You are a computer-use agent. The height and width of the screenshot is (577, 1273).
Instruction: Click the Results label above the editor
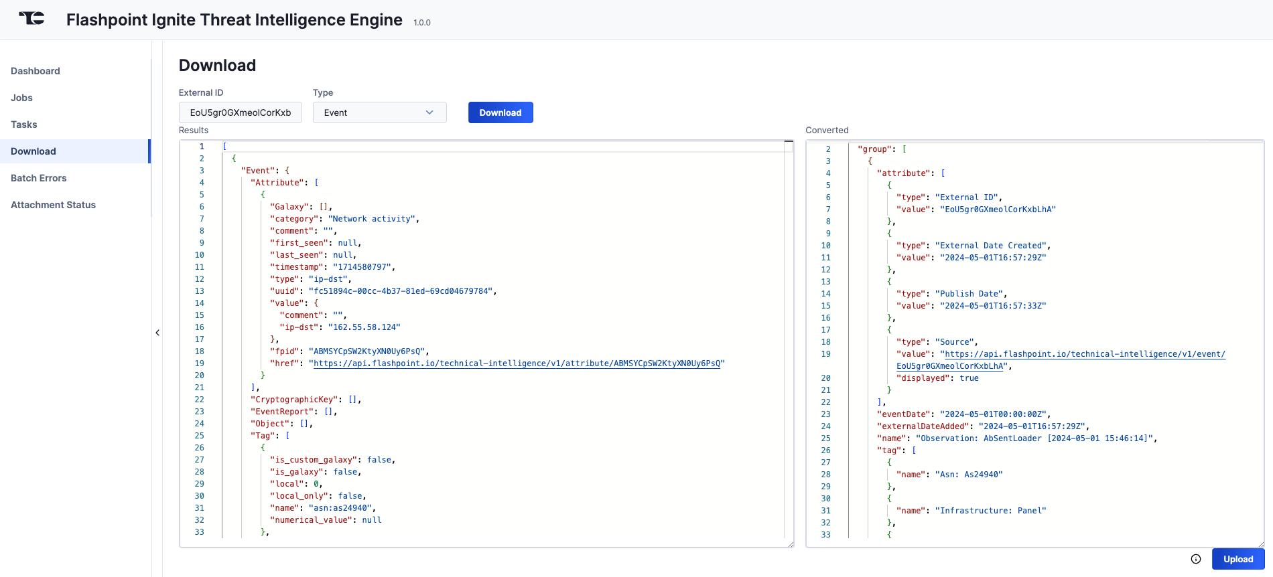[194, 130]
